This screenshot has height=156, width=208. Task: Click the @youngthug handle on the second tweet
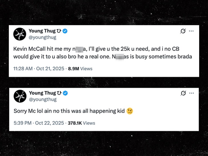tap(43, 99)
